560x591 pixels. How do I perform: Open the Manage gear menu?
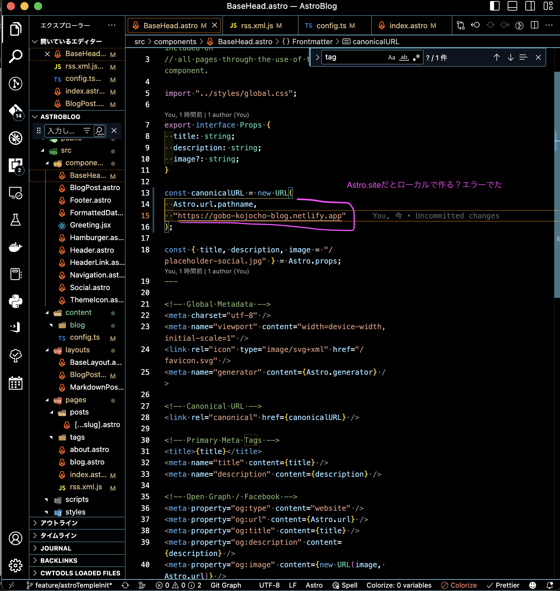pyautogui.click(x=15, y=565)
